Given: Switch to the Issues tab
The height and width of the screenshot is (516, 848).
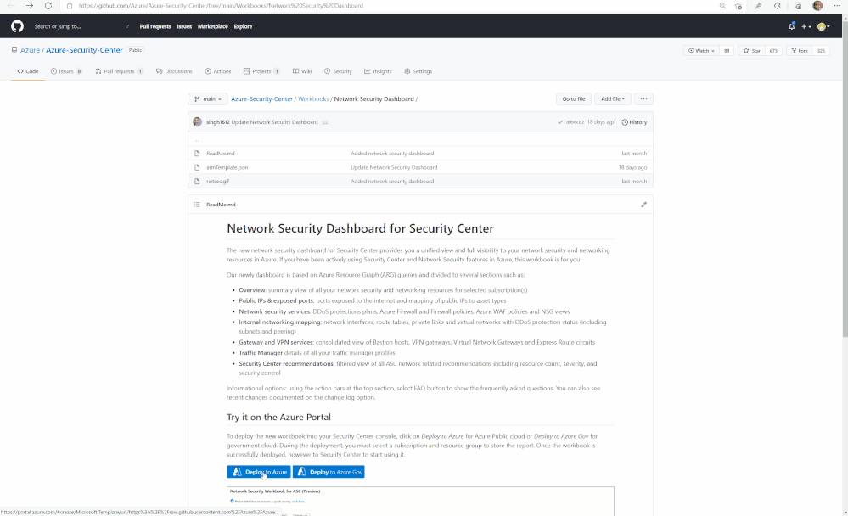Looking at the screenshot, I should pyautogui.click(x=66, y=71).
